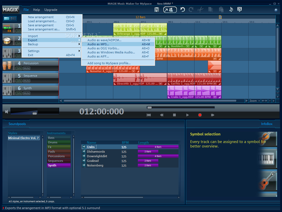Preview the Noisenberg loop speaker icon

point(84,165)
